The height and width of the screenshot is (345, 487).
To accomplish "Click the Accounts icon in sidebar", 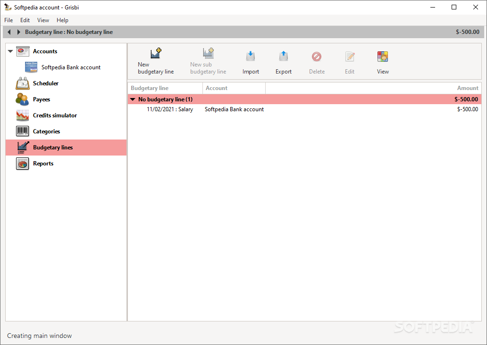I will [x=23, y=51].
